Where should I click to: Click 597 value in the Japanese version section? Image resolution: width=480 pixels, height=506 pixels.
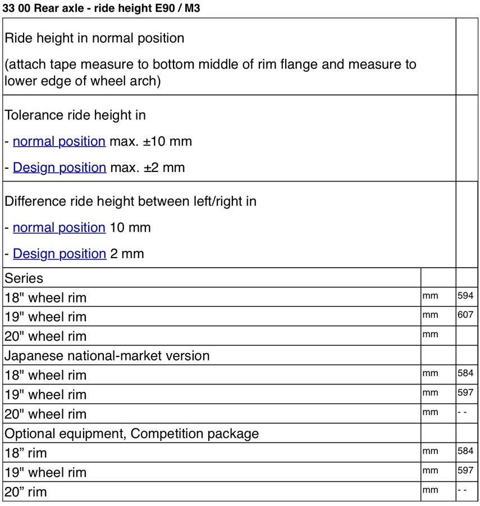[x=465, y=392]
